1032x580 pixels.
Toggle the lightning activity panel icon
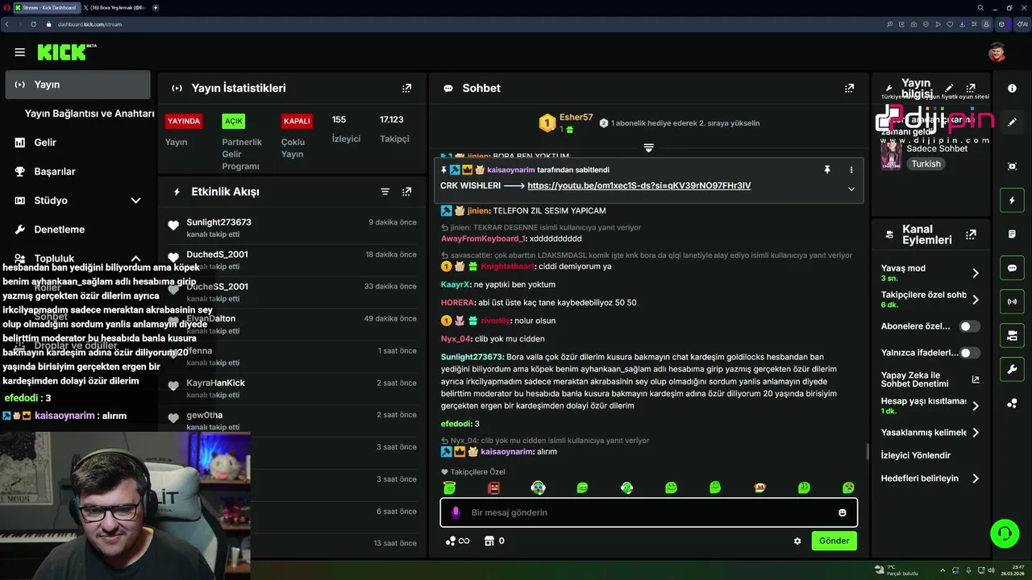[x=1012, y=200]
